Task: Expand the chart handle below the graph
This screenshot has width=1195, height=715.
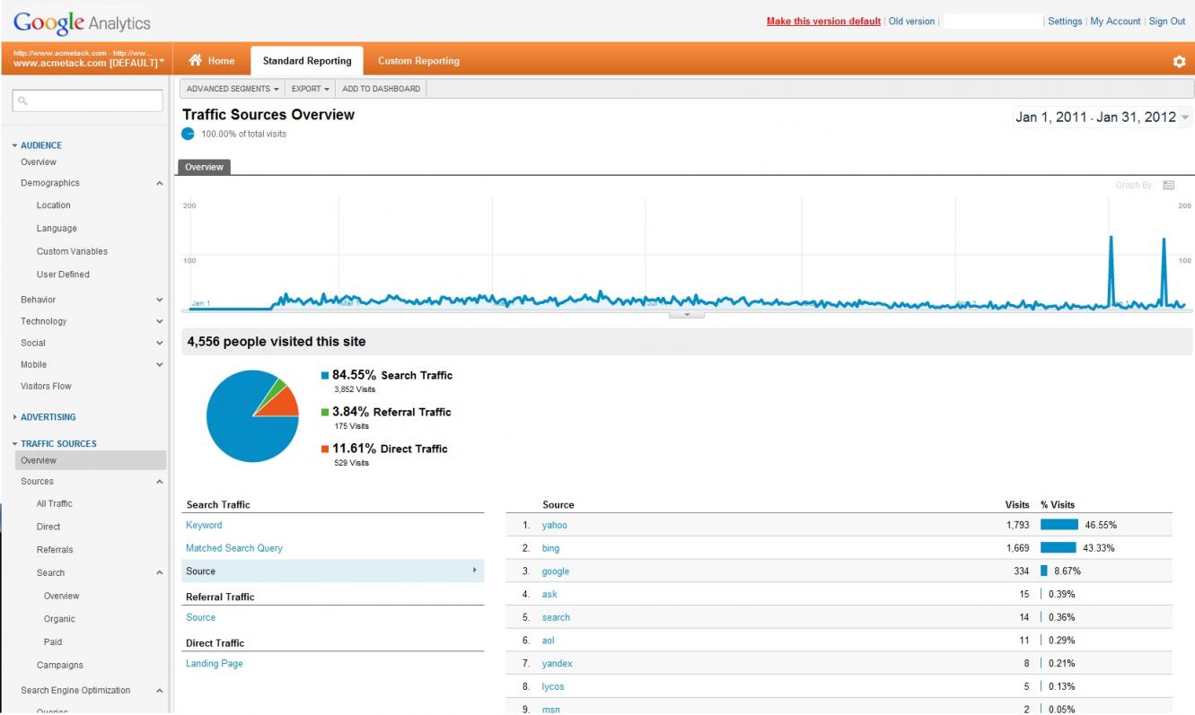Action: pos(687,314)
